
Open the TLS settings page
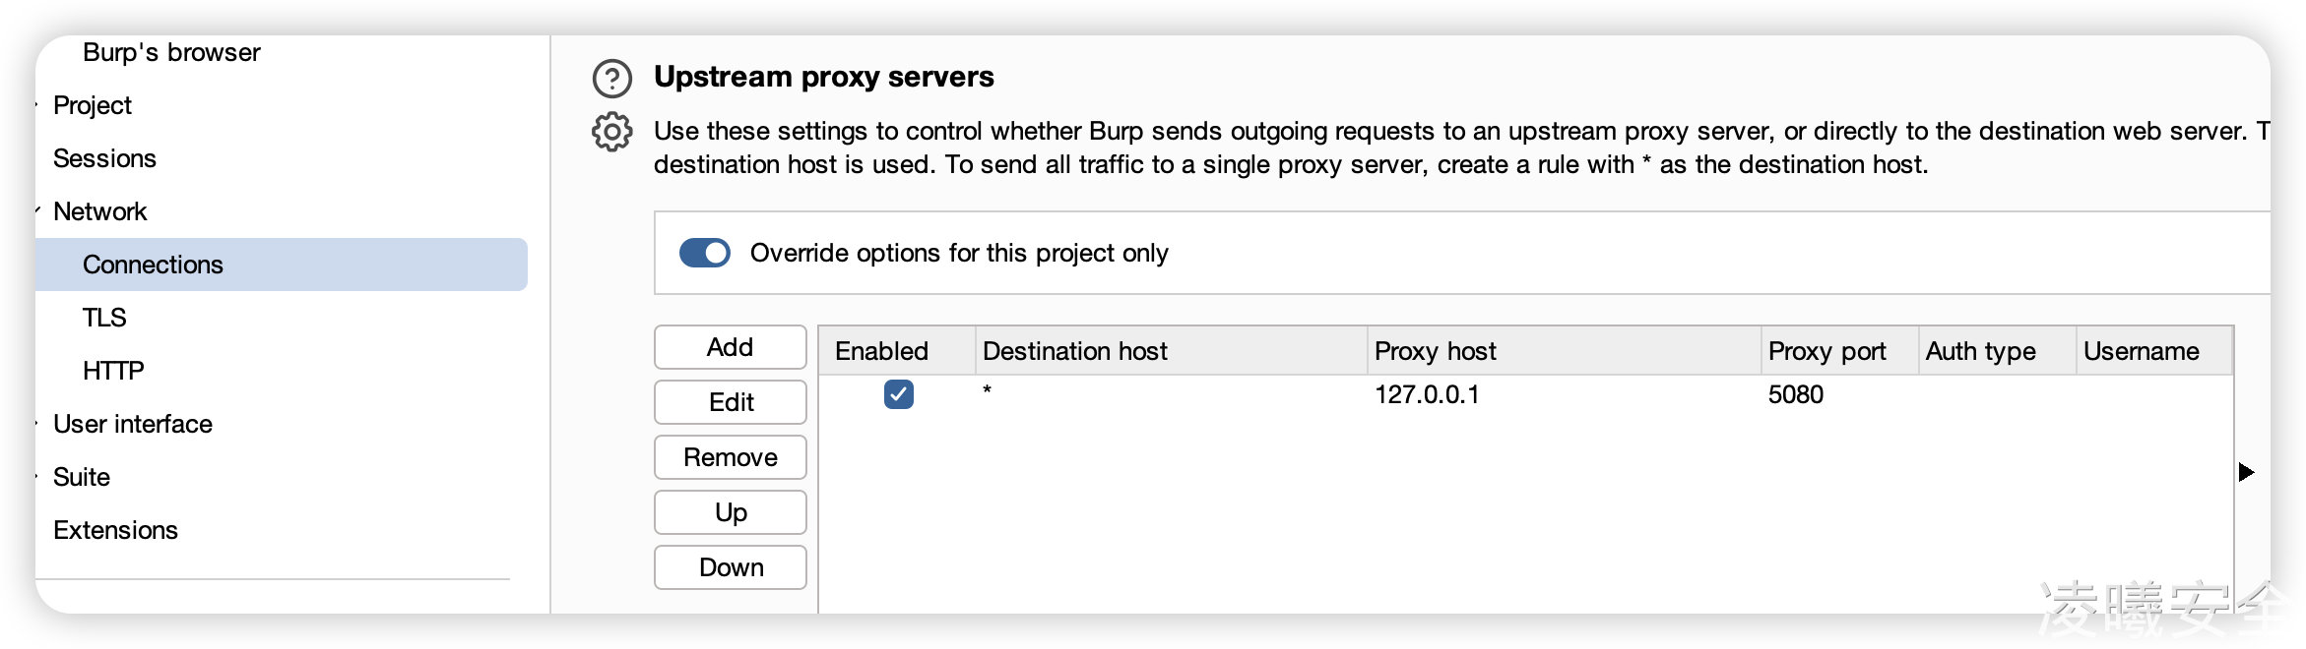[104, 318]
